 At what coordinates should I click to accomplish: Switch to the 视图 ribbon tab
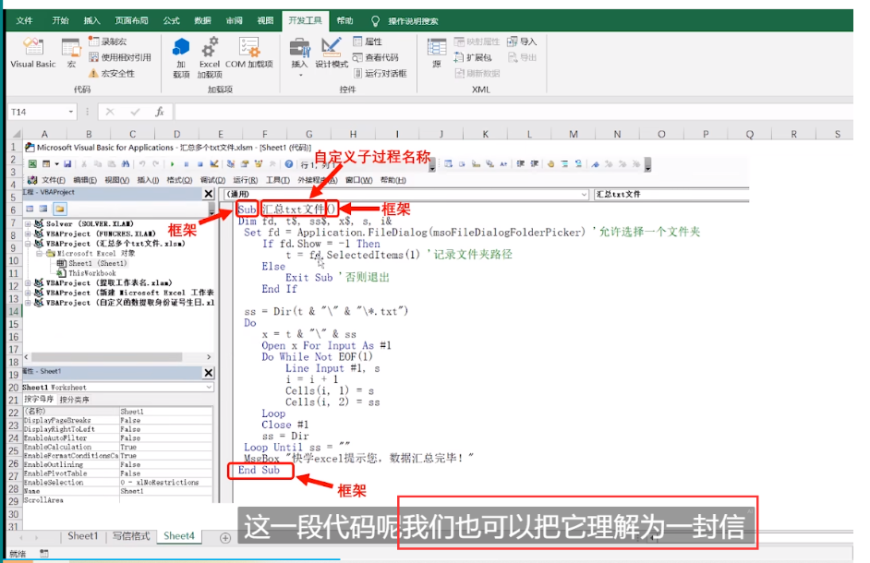(x=265, y=21)
